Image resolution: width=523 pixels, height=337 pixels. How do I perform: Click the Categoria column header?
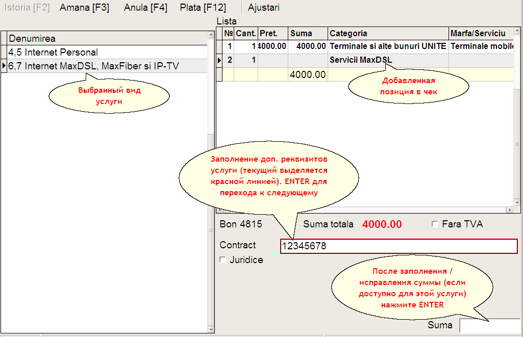(388, 33)
